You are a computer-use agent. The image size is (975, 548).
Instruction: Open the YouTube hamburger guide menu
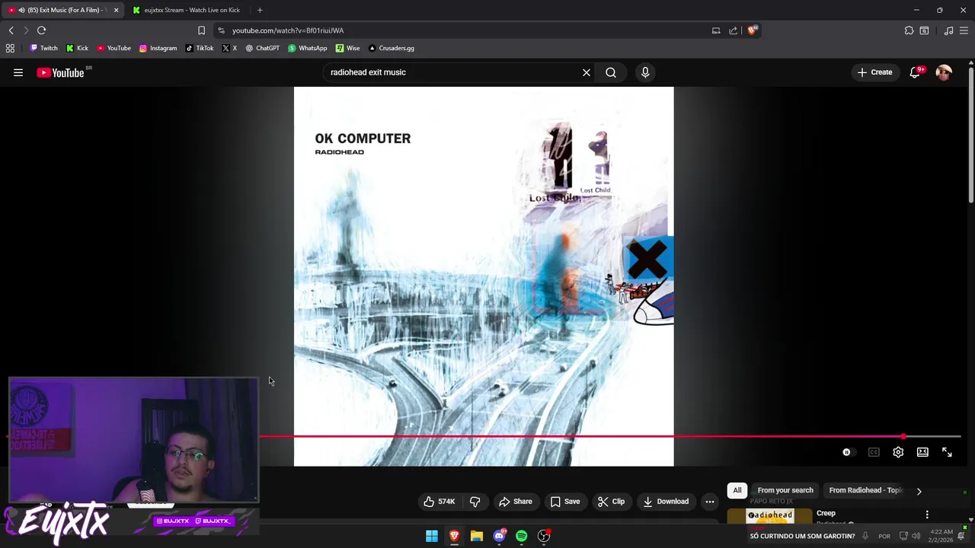[x=18, y=72]
